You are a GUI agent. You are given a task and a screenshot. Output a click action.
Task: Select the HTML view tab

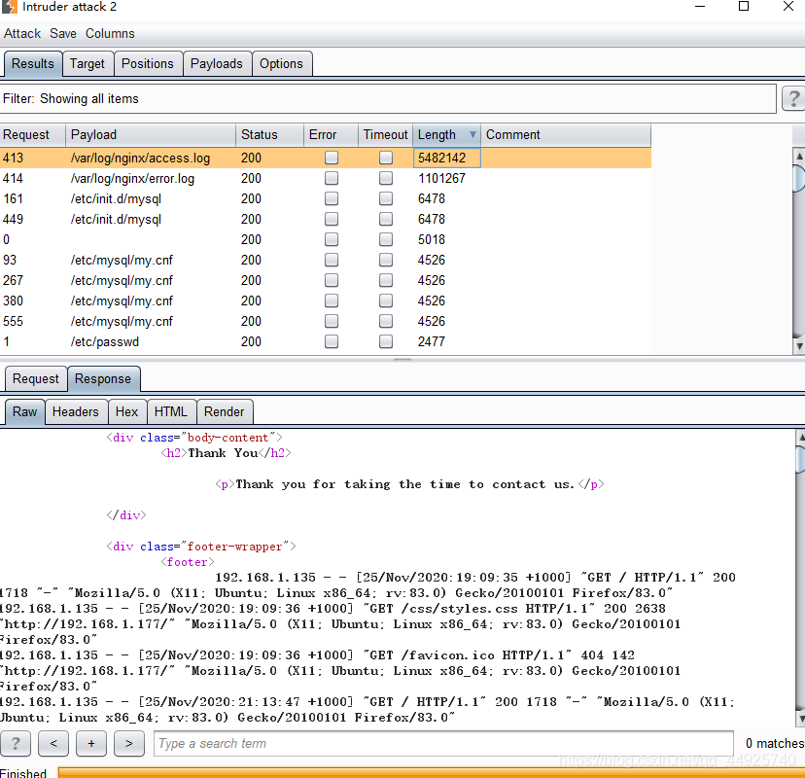(x=171, y=411)
